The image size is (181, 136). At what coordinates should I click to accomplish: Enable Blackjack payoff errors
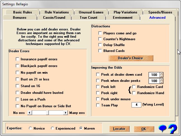tap(17, 66)
